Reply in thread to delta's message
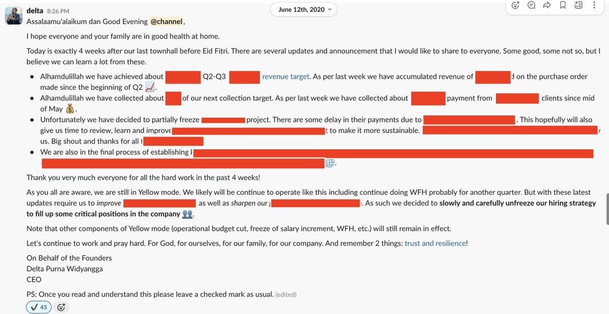Image resolution: width=609 pixels, height=314 pixels. click(531, 6)
